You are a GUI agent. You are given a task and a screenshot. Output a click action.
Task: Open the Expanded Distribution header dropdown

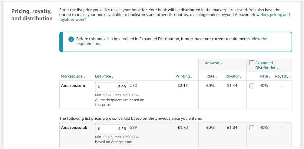coord(267,65)
